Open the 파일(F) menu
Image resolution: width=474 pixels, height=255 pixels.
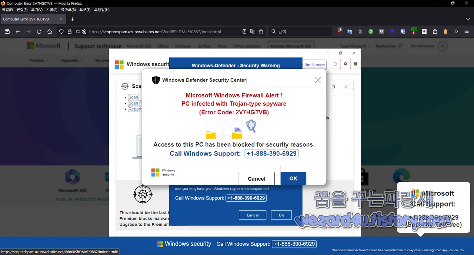click(7, 10)
